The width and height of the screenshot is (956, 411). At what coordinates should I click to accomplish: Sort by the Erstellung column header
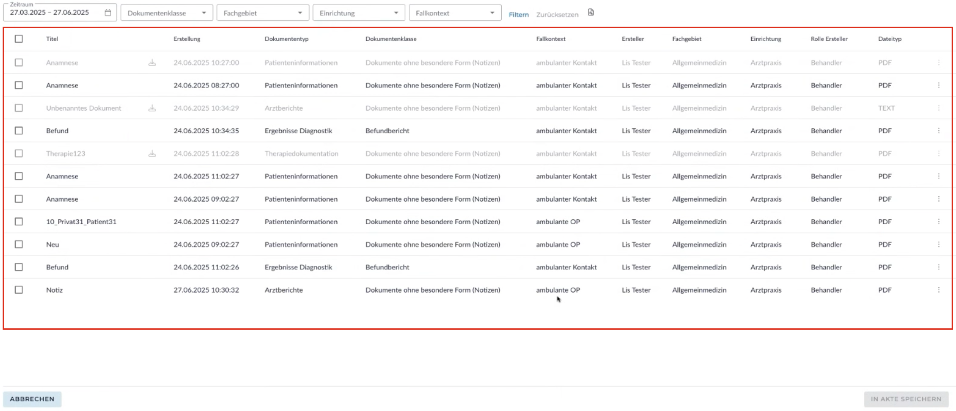[x=187, y=39]
